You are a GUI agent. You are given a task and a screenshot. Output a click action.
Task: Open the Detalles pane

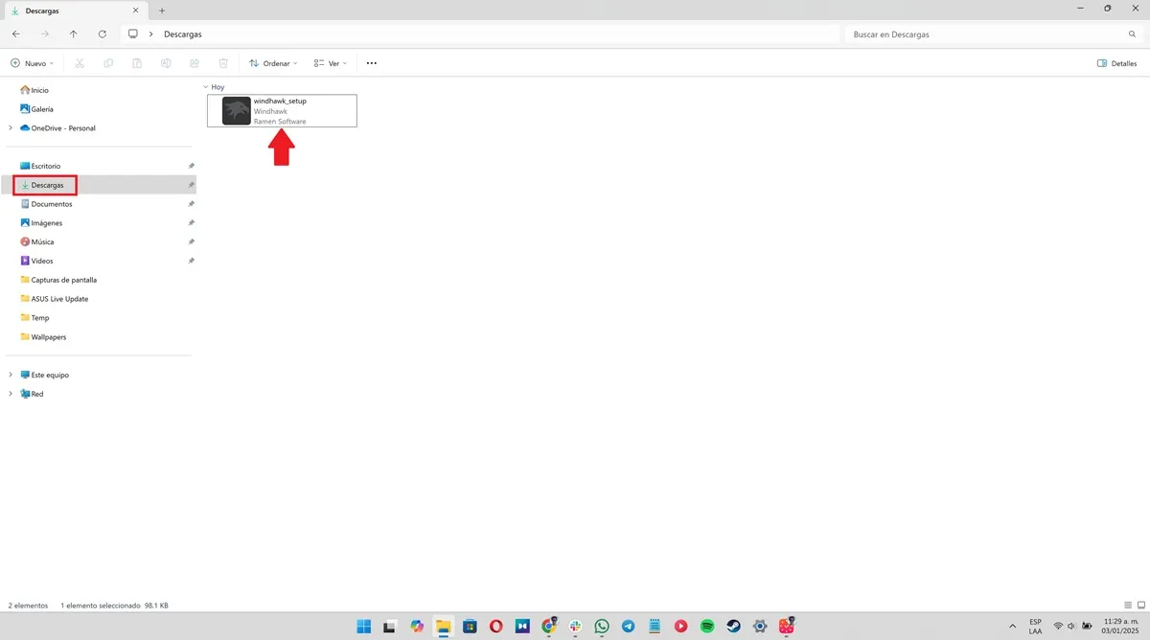(x=1117, y=63)
